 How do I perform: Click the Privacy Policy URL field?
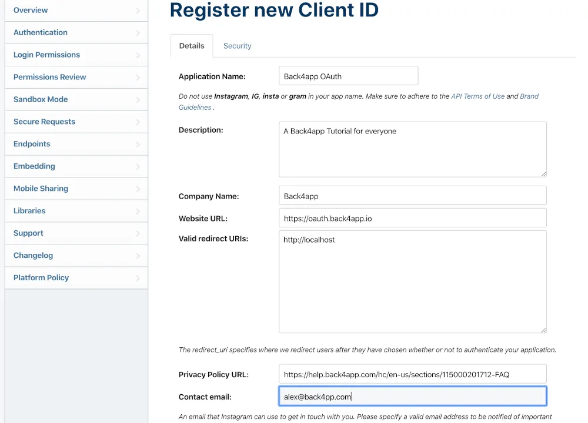pos(413,374)
